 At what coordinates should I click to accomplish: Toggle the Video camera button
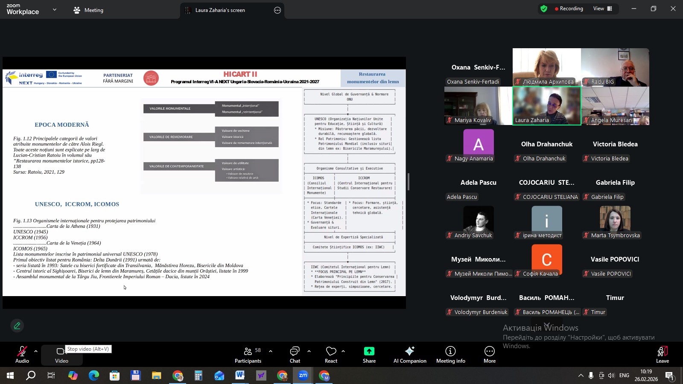[x=61, y=354]
